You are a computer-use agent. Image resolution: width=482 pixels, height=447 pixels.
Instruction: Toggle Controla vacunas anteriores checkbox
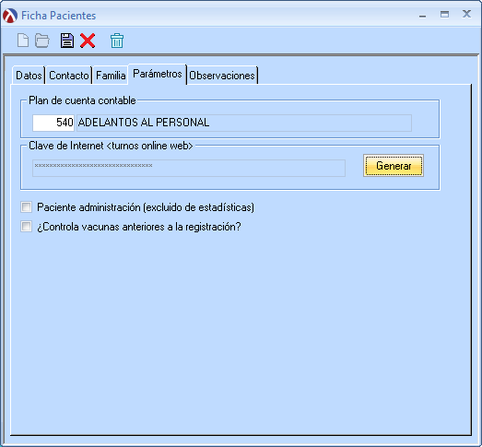click(x=26, y=227)
